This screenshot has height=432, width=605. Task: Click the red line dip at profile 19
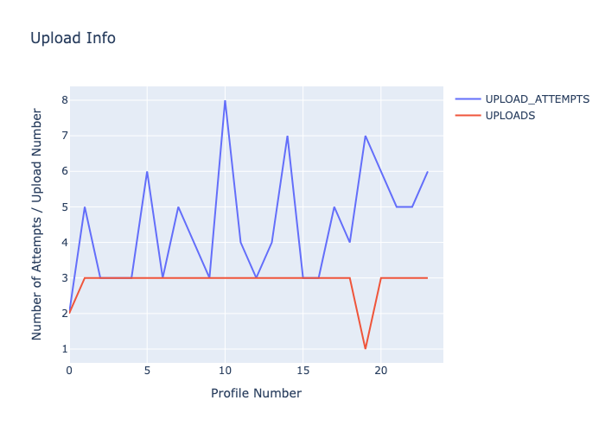[366, 348]
